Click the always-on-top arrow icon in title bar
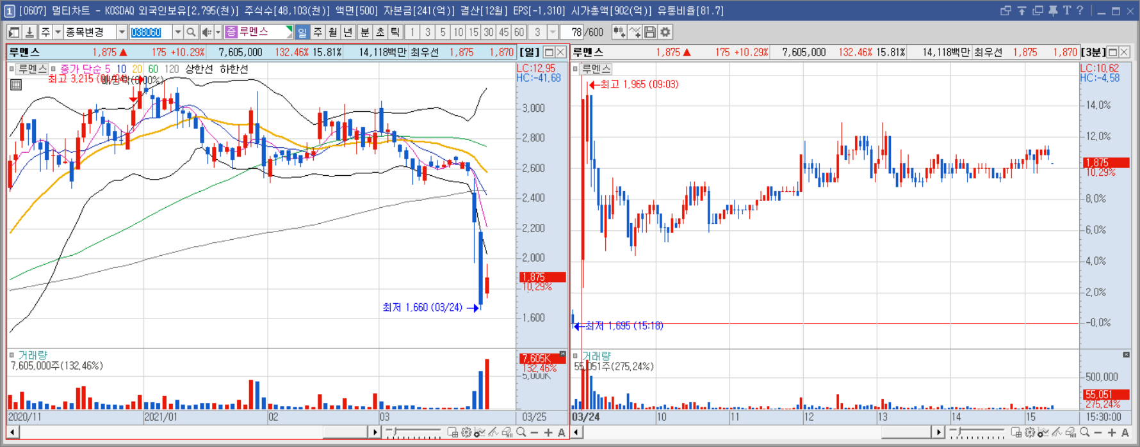The height and width of the screenshot is (447, 1140). pyautogui.click(x=1022, y=11)
